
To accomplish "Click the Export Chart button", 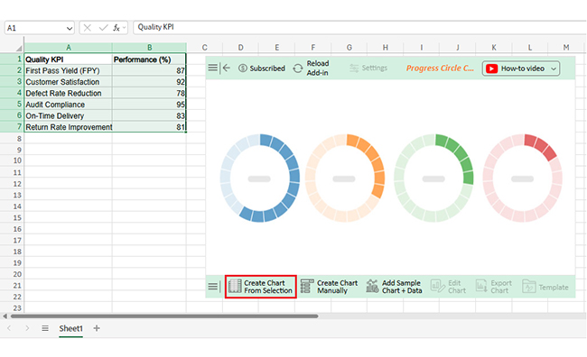I will 493,287.
